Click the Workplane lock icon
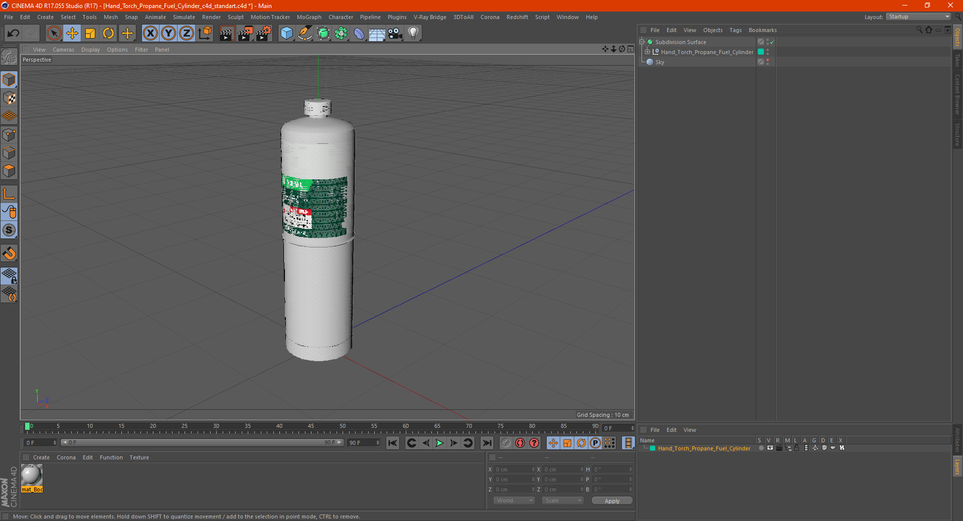 click(x=9, y=276)
